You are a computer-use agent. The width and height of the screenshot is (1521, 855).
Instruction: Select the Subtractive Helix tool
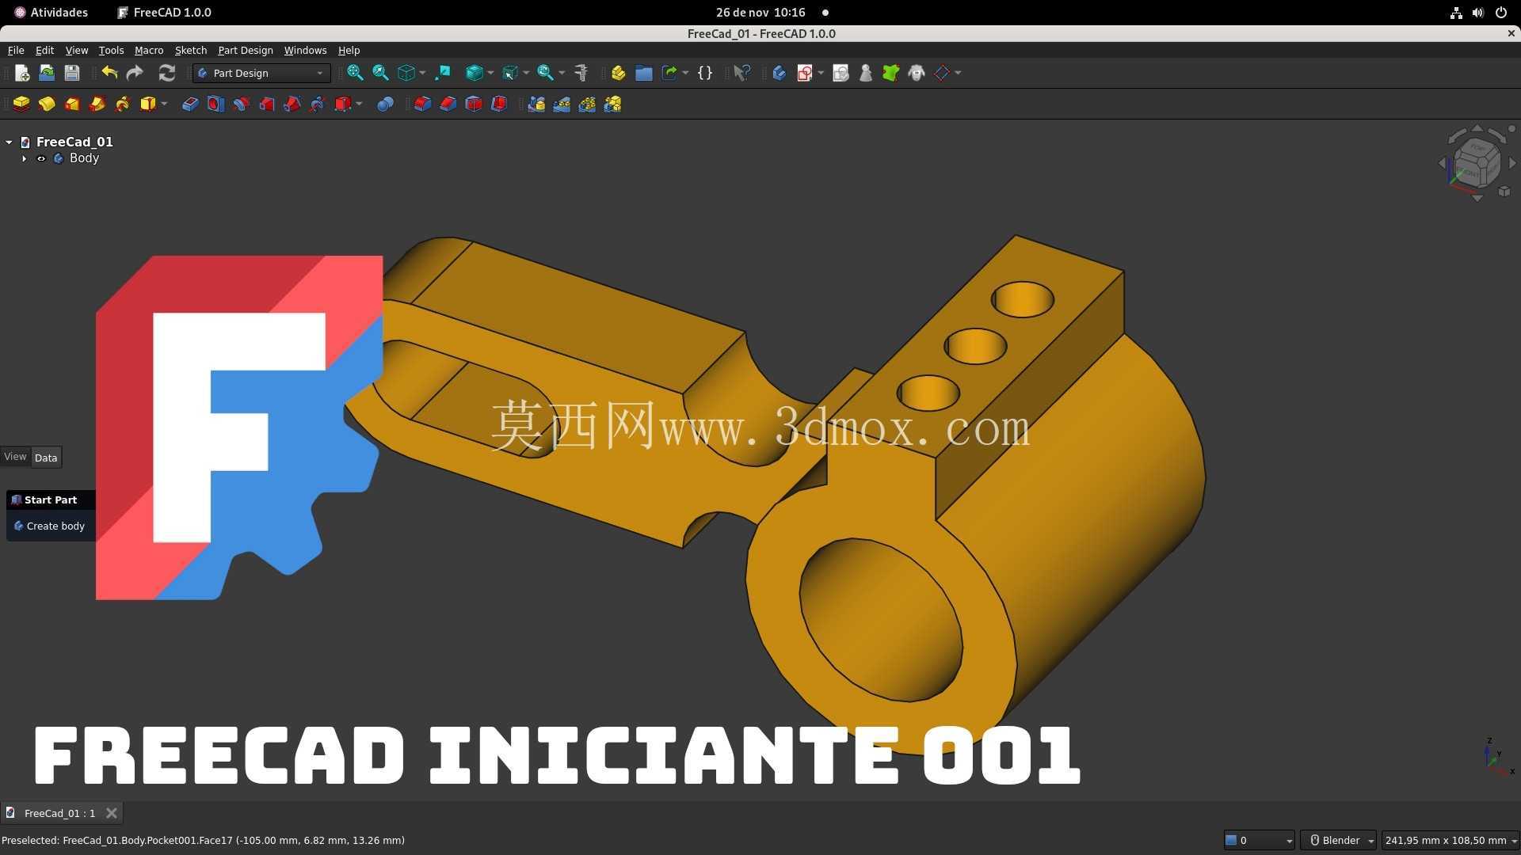(x=317, y=104)
